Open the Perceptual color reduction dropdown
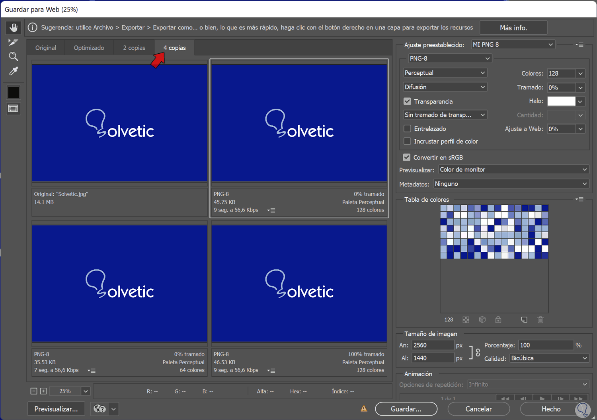This screenshot has height=420, width=597. [445, 73]
